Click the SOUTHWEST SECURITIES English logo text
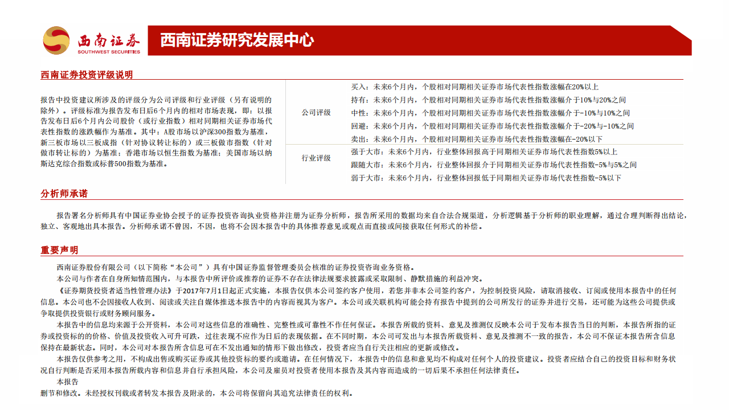The width and height of the screenshot is (729, 410). click(109, 52)
